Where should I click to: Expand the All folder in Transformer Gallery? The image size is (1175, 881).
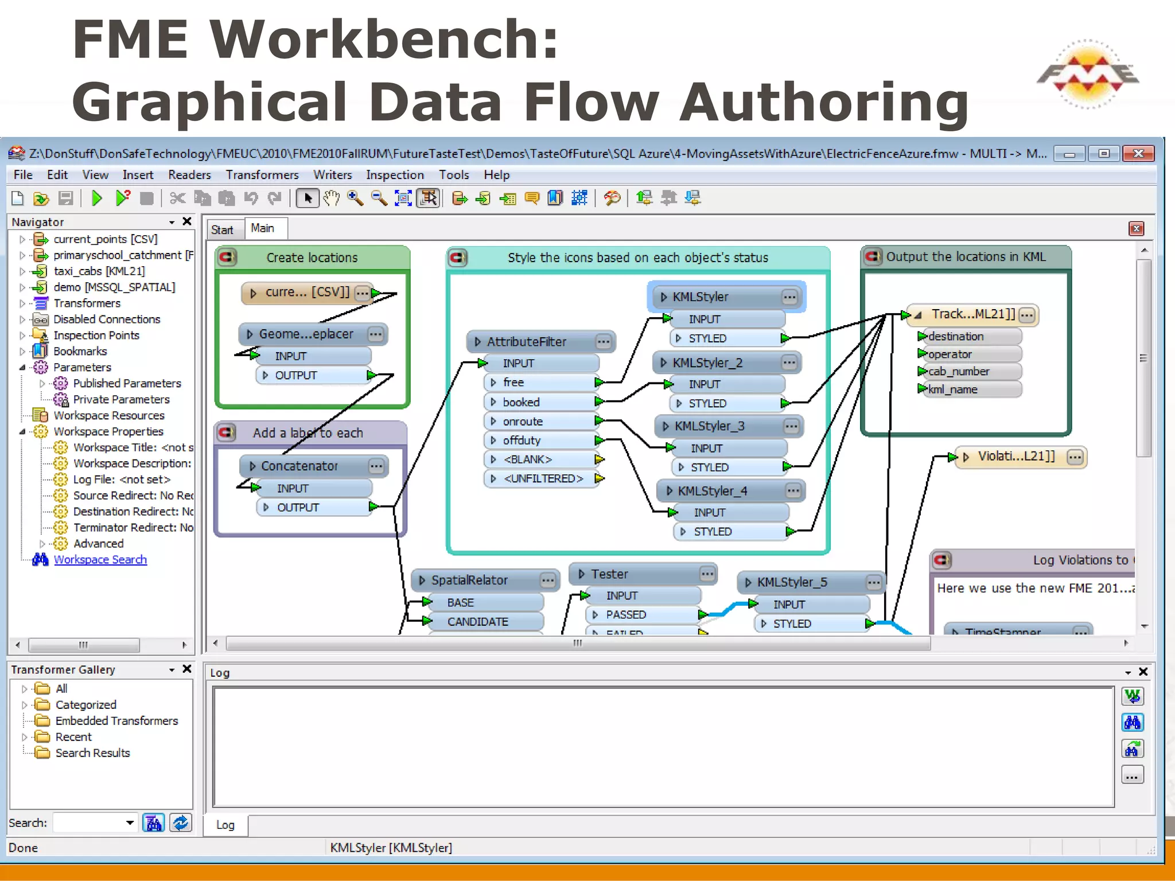pos(25,689)
